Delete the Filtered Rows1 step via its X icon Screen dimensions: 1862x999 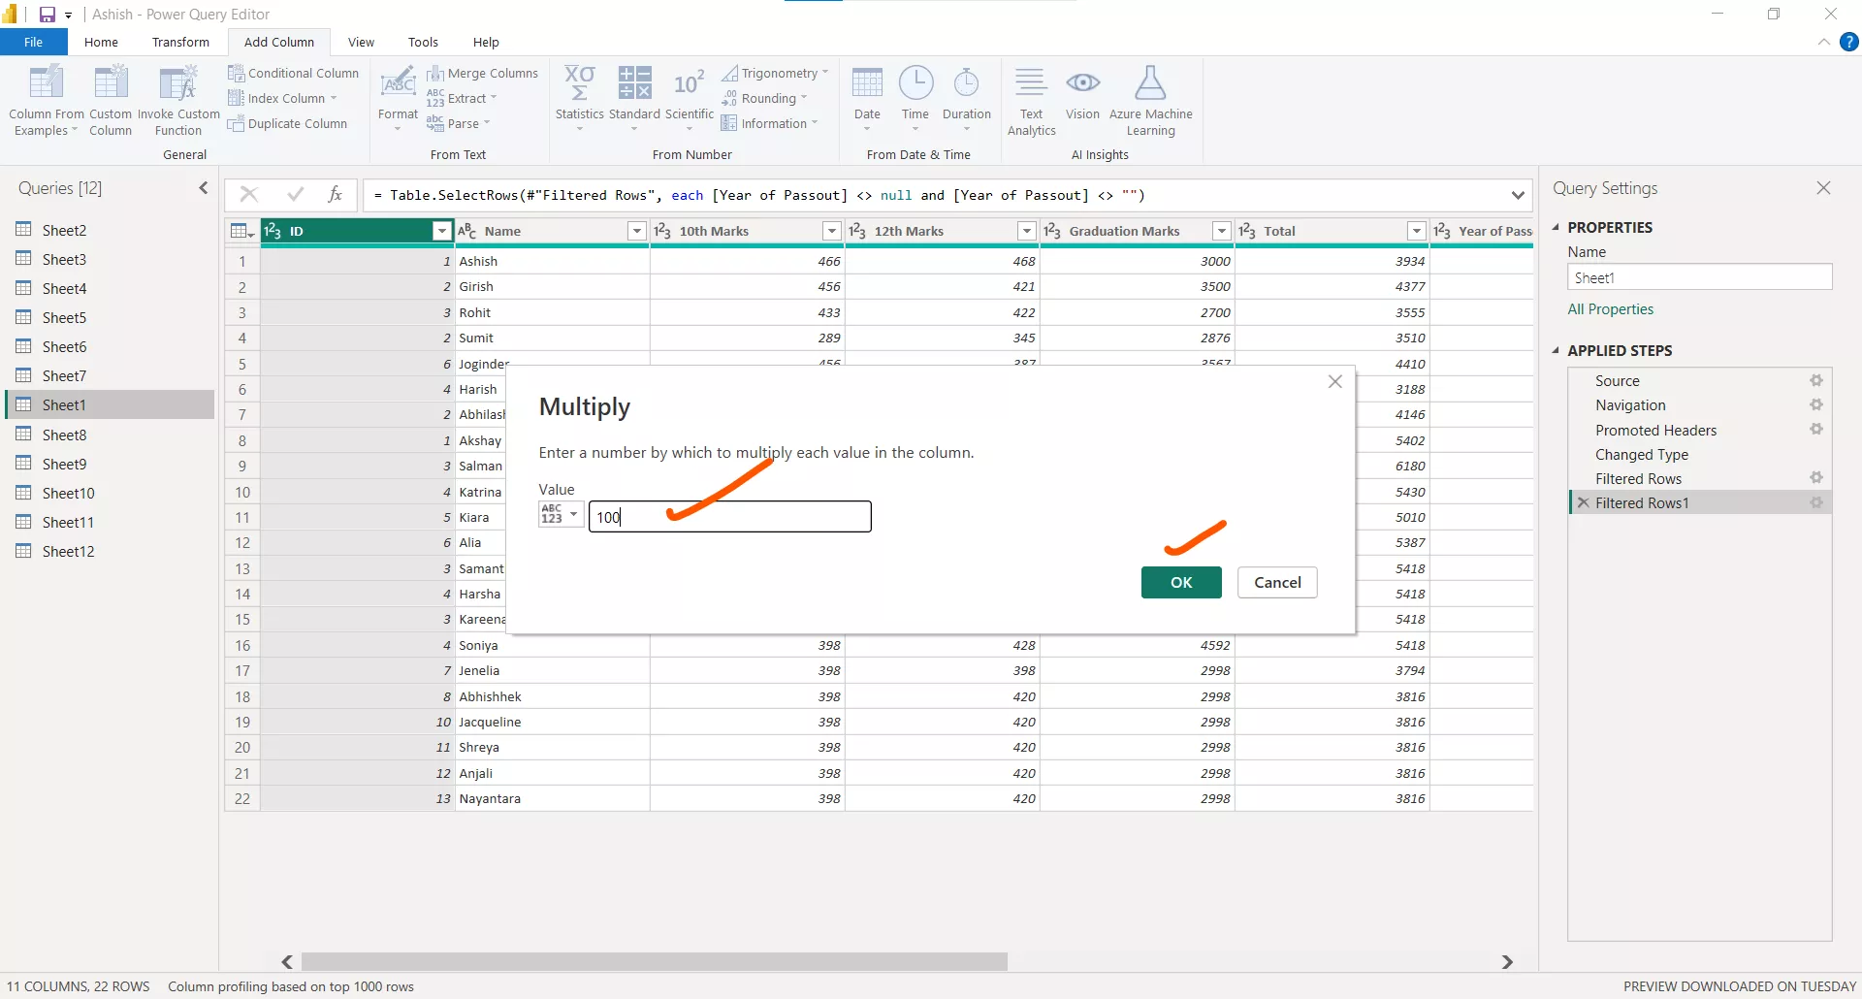point(1583,502)
